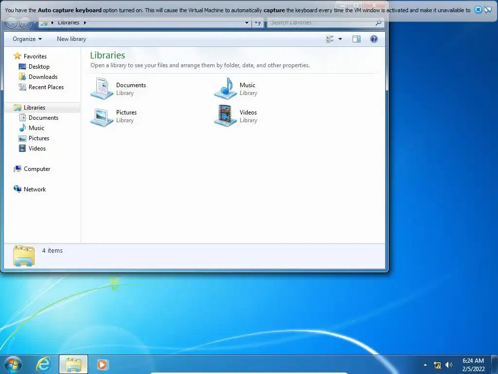498x374 pixels.
Task: Click the Documents label in the main pane
Action: coord(131,85)
